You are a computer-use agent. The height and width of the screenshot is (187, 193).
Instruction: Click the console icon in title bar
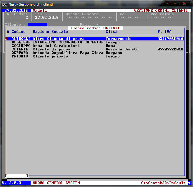(x=5, y=4)
